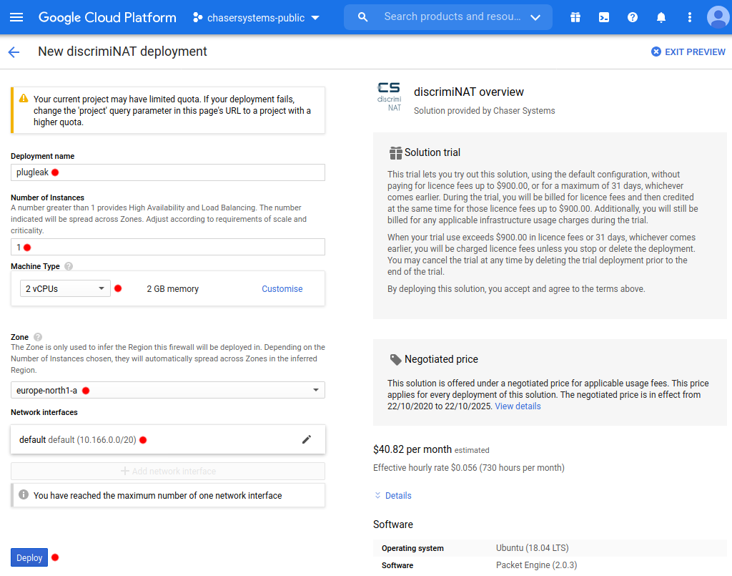Open the 2 vCPUs machine type dropdown
Image resolution: width=732 pixels, height=576 pixels.
(x=64, y=289)
